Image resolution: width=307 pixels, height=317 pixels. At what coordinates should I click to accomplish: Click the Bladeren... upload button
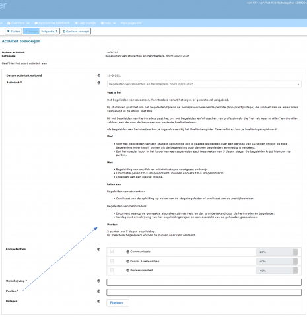[118, 303]
